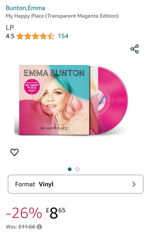
Task: Click the product title My Happy Place
Action: tap(62, 16)
